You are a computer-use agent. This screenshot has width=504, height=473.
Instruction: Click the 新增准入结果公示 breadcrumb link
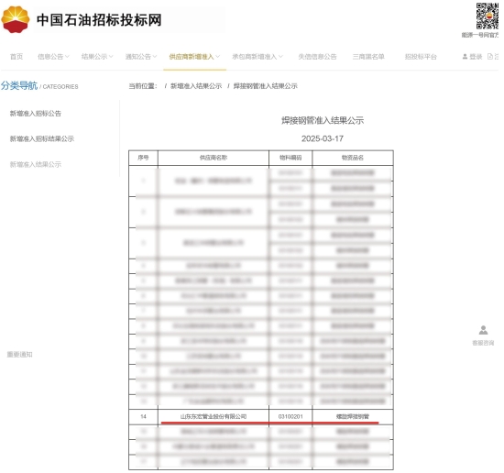click(196, 86)
